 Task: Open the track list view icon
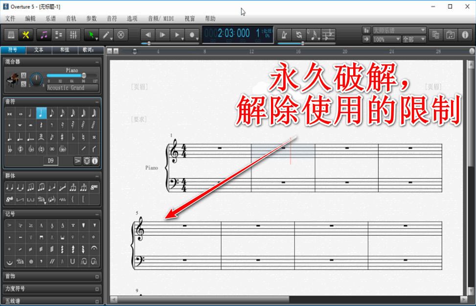coord(59,35)
